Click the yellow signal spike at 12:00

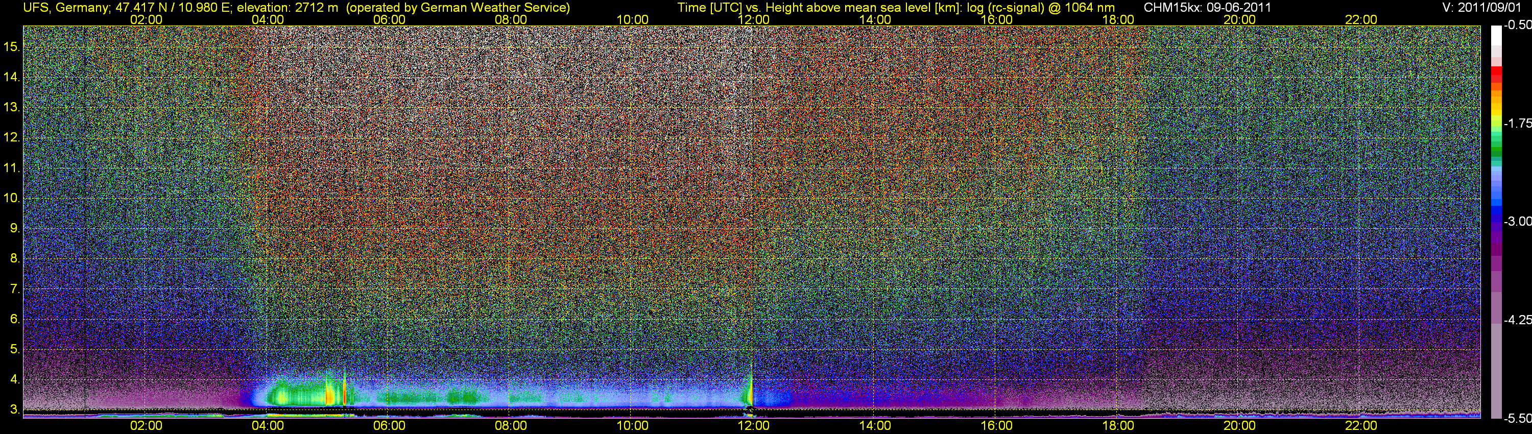coord(751,392)
